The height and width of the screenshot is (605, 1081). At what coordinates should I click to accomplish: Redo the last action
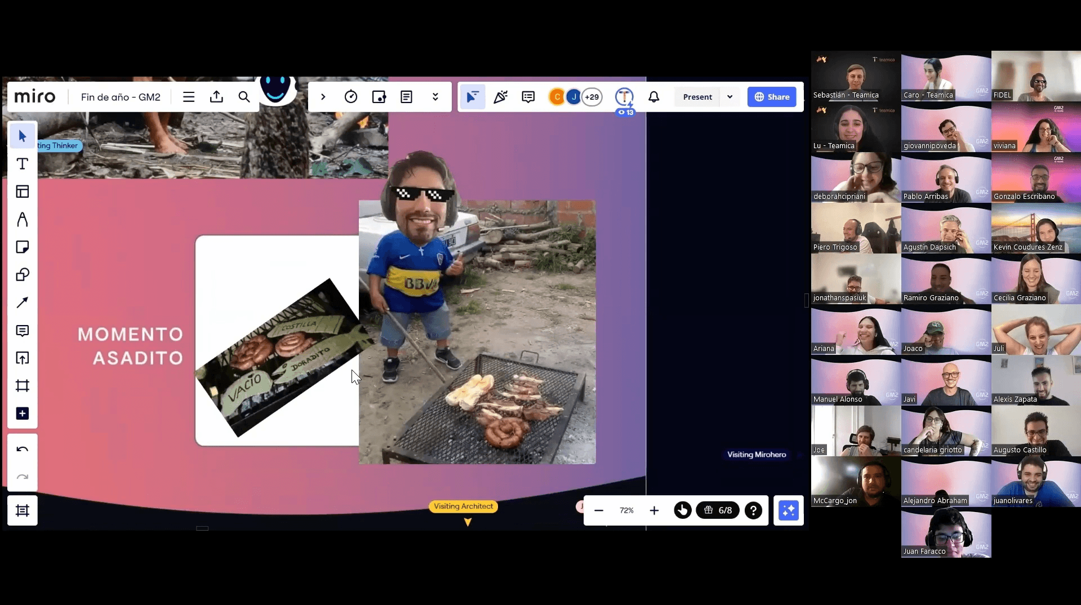23,477
